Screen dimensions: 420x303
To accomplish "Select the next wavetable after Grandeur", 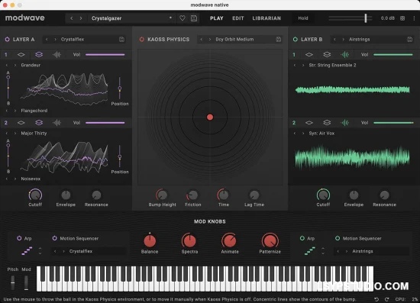I will coord(15,65).
